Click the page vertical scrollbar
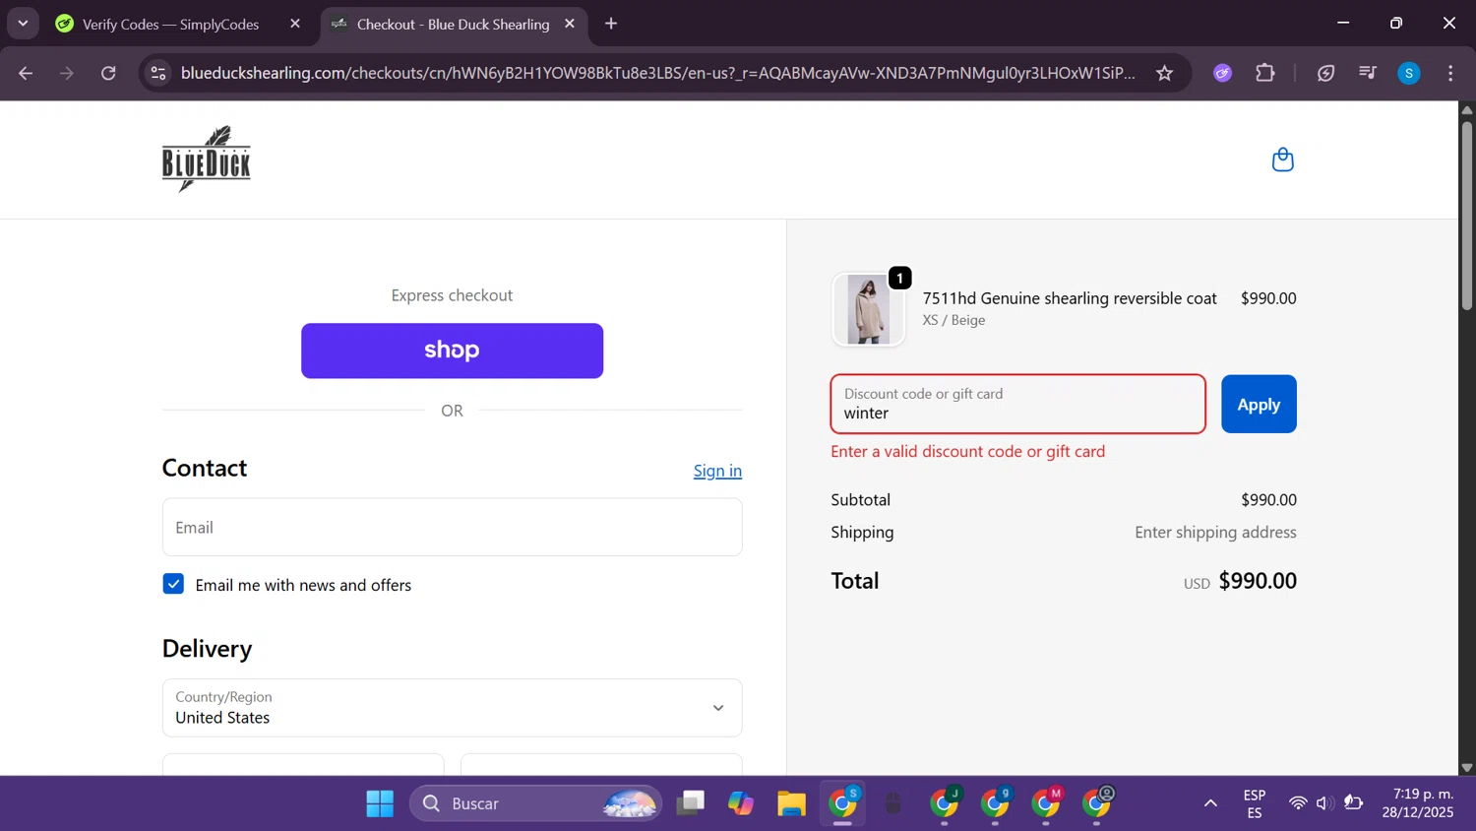This screenshot has height=831, width=1476. click(1467, 216)
